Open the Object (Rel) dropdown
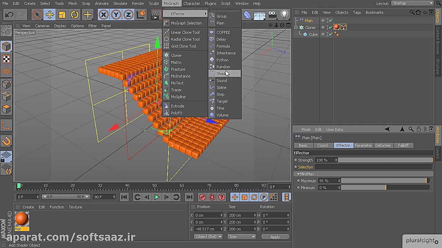442x248 pixels. tap(208, 237)
